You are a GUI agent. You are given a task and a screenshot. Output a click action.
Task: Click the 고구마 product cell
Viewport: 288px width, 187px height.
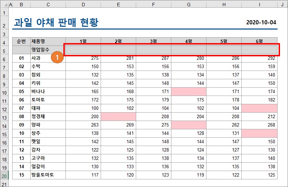pos(48,158)
